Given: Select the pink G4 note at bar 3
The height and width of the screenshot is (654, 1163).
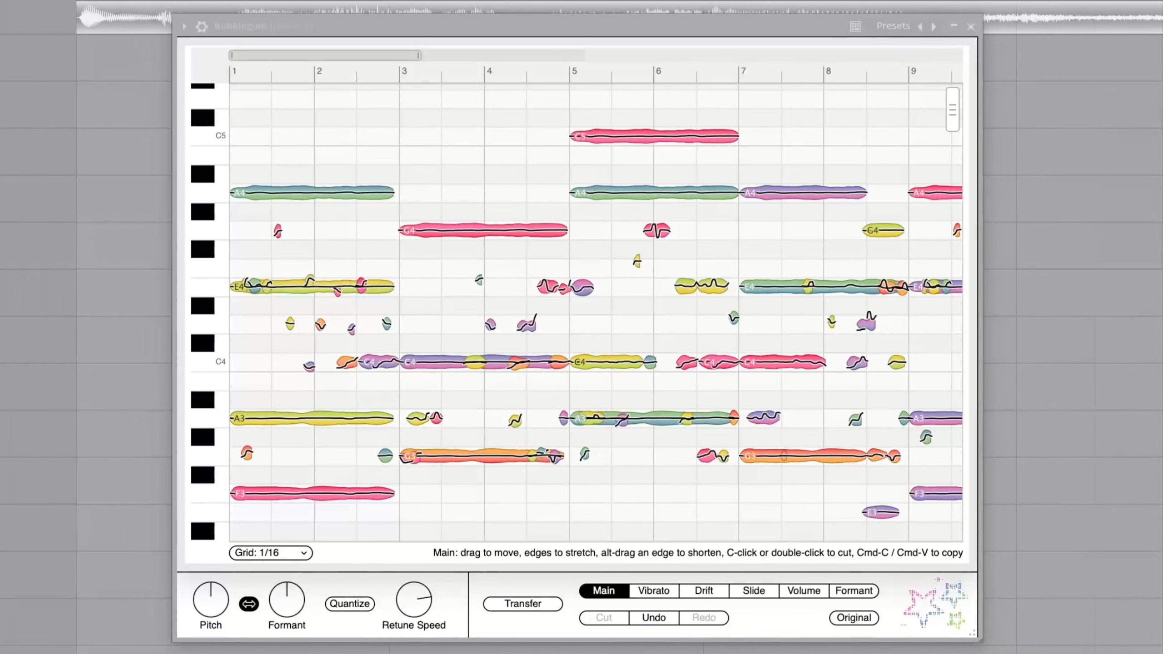Looking at the screenshot, I should coord(483,230).
